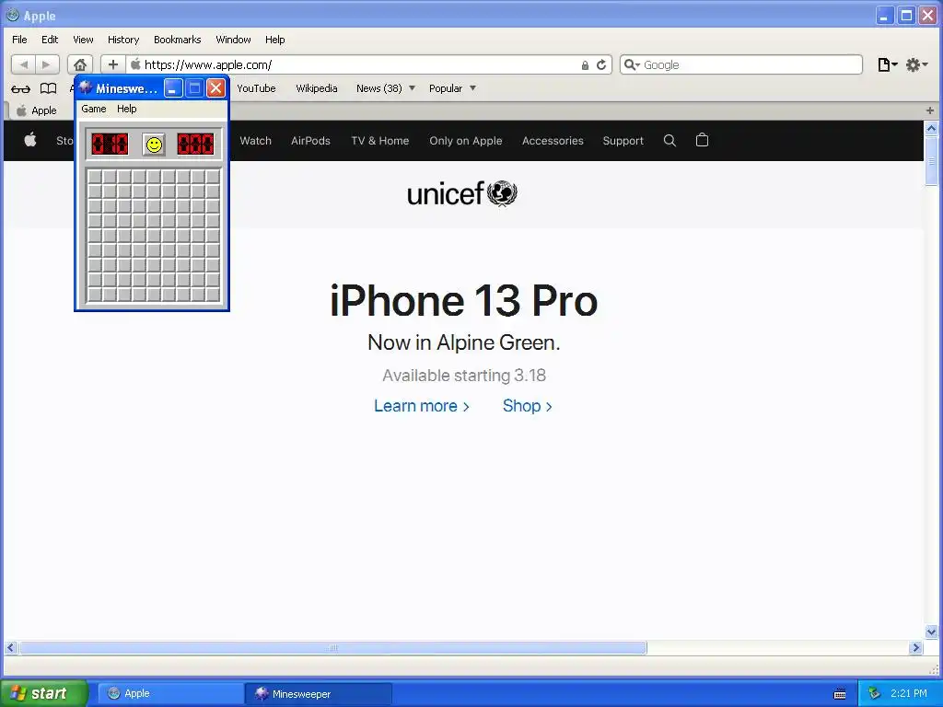Open the browser Window menu
Screen dimensions: 943x707
(x=233, y=40)
